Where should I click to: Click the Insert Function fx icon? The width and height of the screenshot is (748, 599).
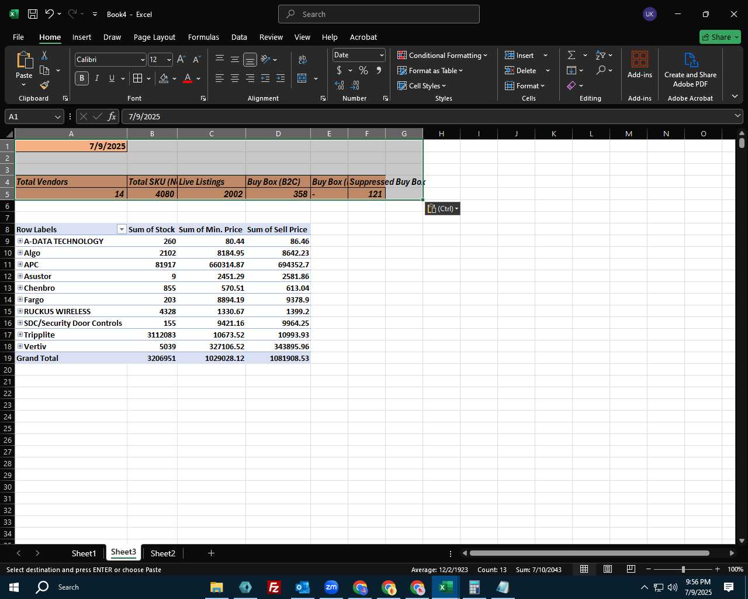tap(112, 116)
